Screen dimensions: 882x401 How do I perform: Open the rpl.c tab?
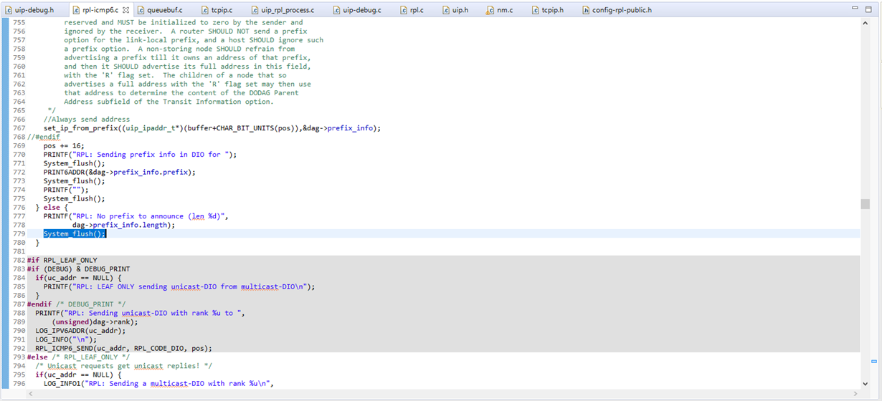[x=411, y=10]
